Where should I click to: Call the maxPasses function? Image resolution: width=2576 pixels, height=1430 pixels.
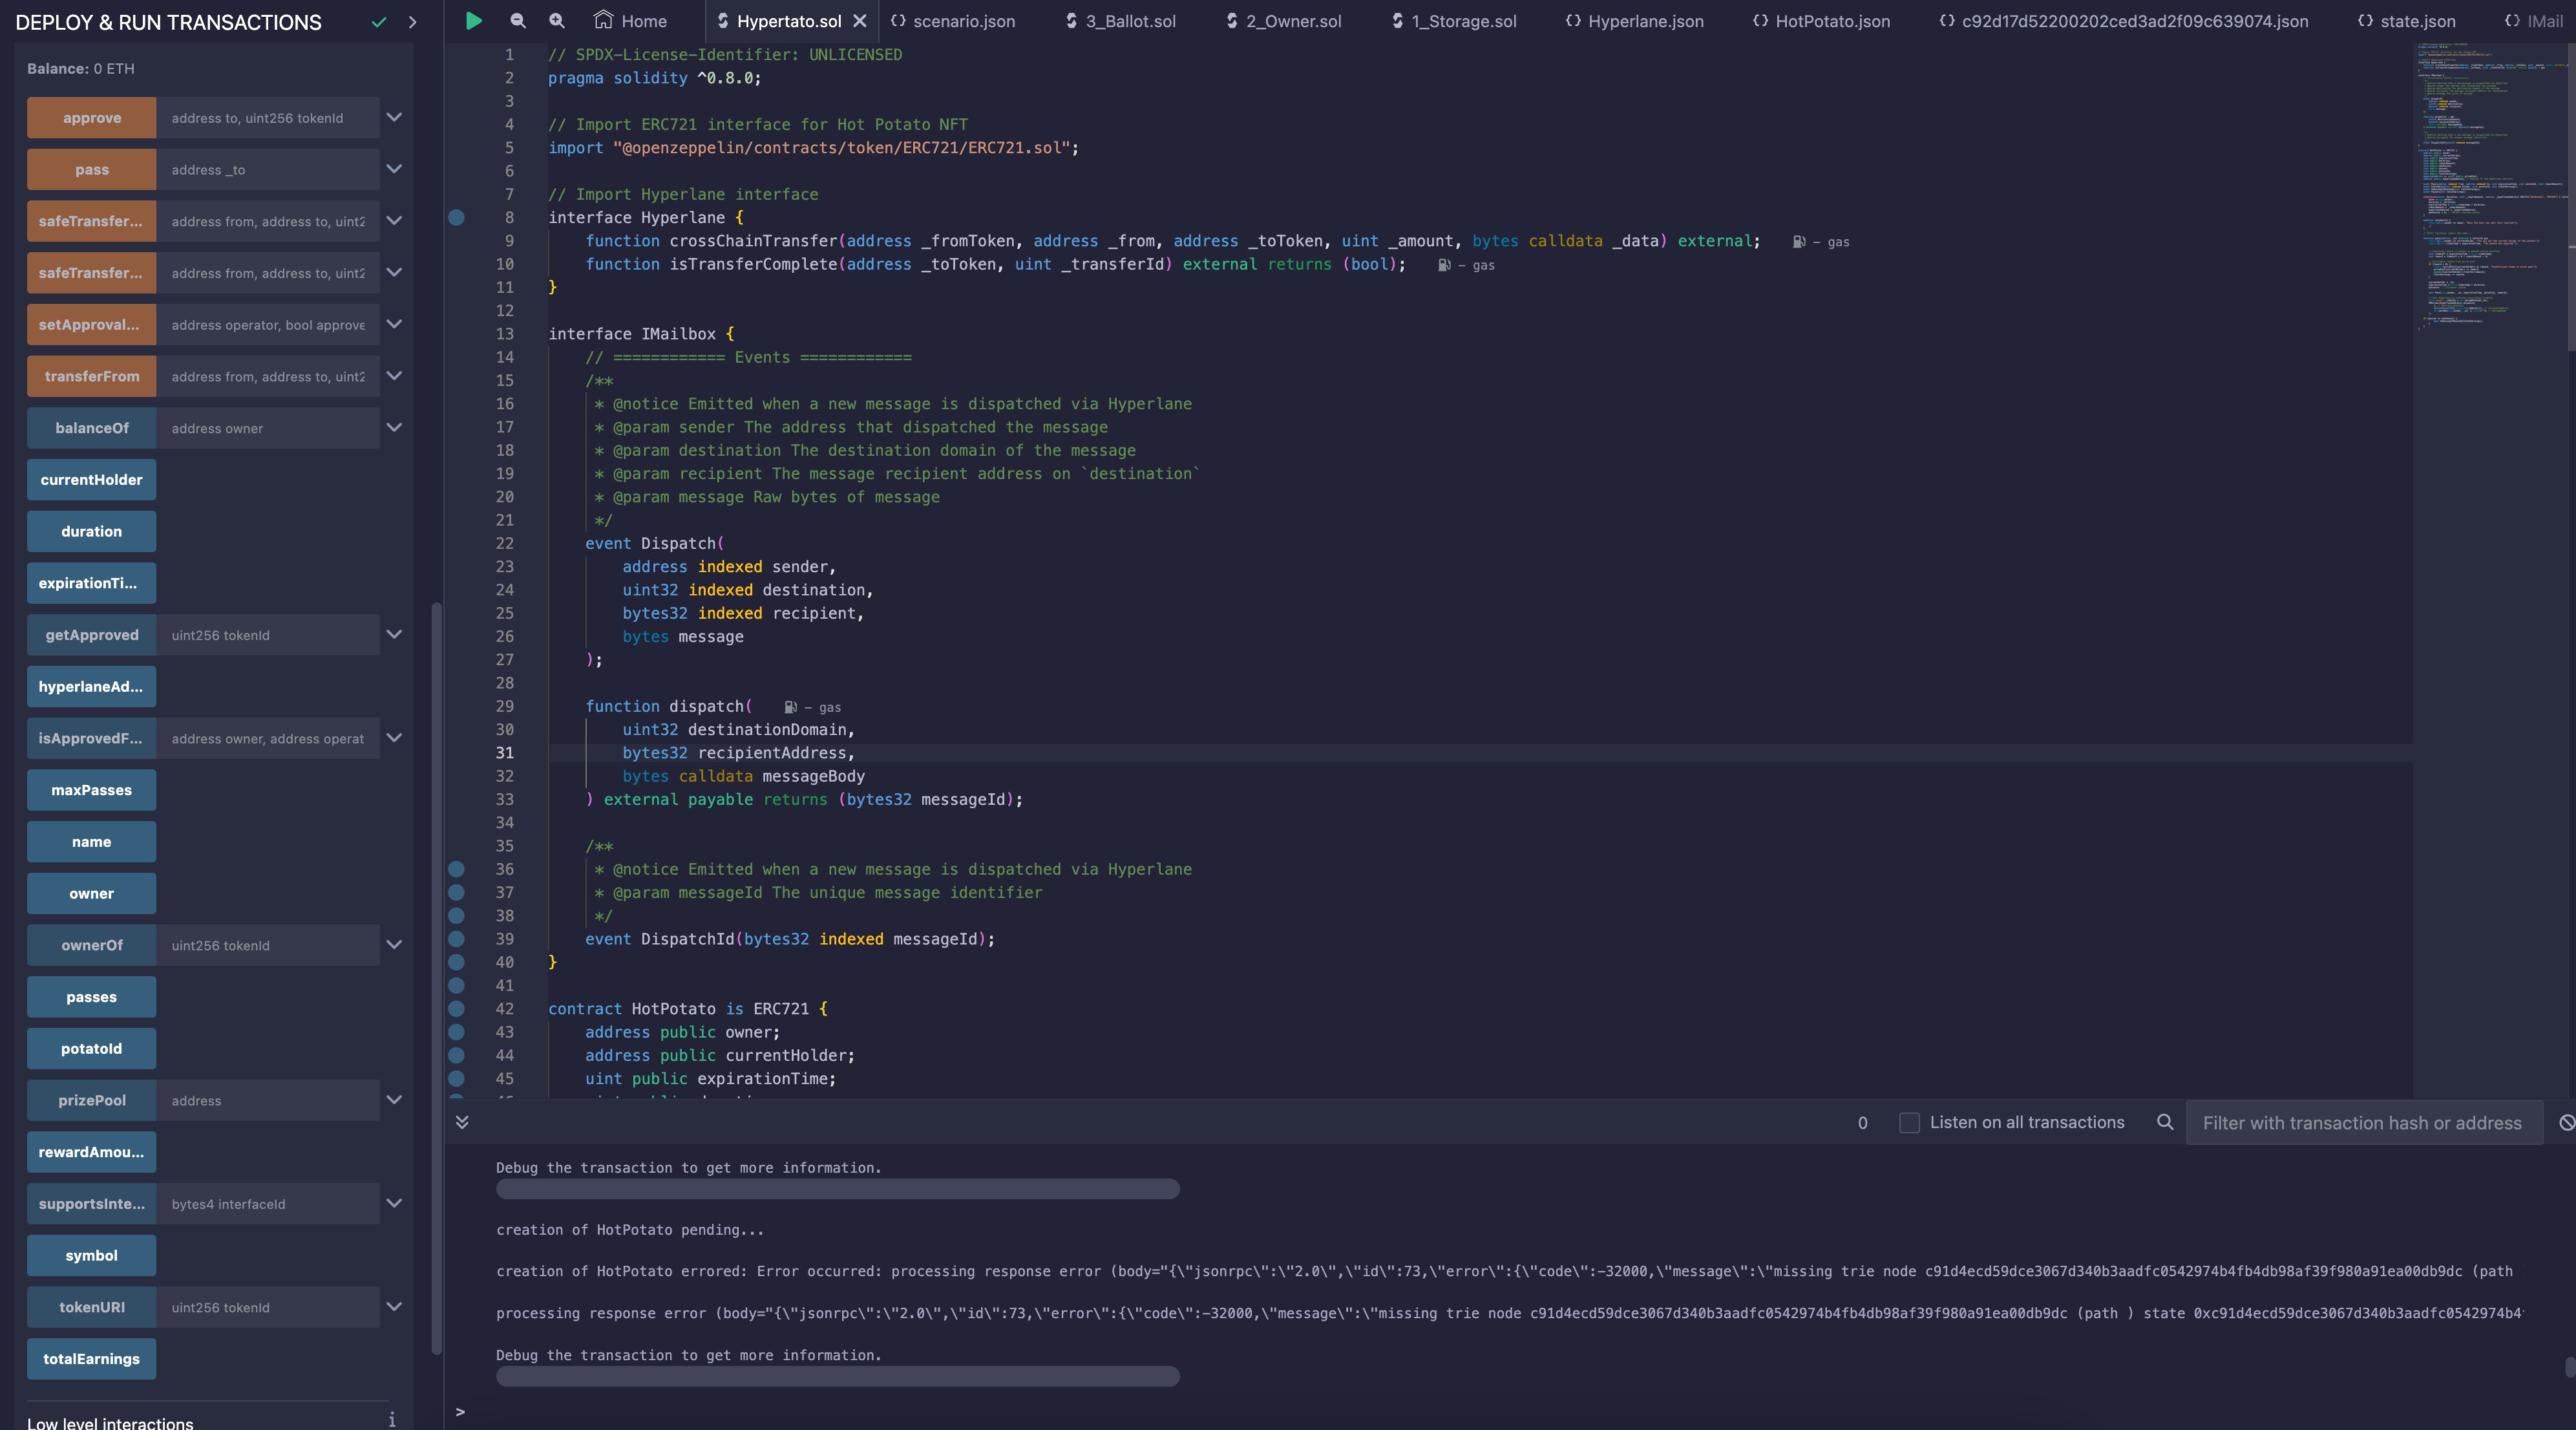point(92,790)
